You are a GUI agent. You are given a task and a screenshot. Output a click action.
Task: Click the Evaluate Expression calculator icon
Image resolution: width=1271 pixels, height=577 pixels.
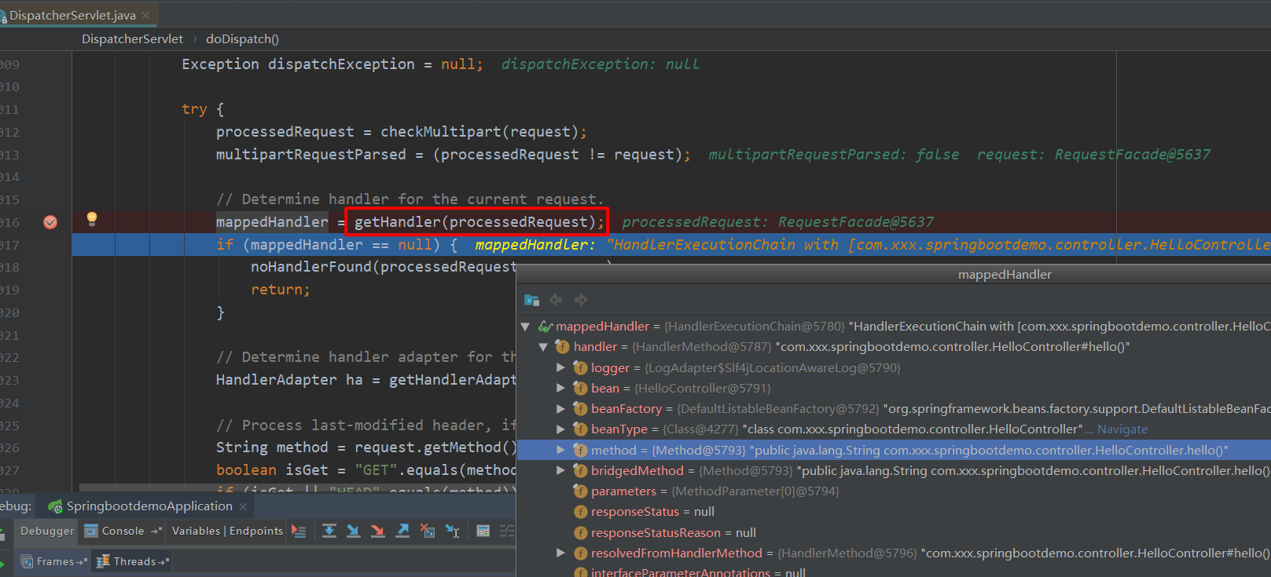(x=483, y=531)
